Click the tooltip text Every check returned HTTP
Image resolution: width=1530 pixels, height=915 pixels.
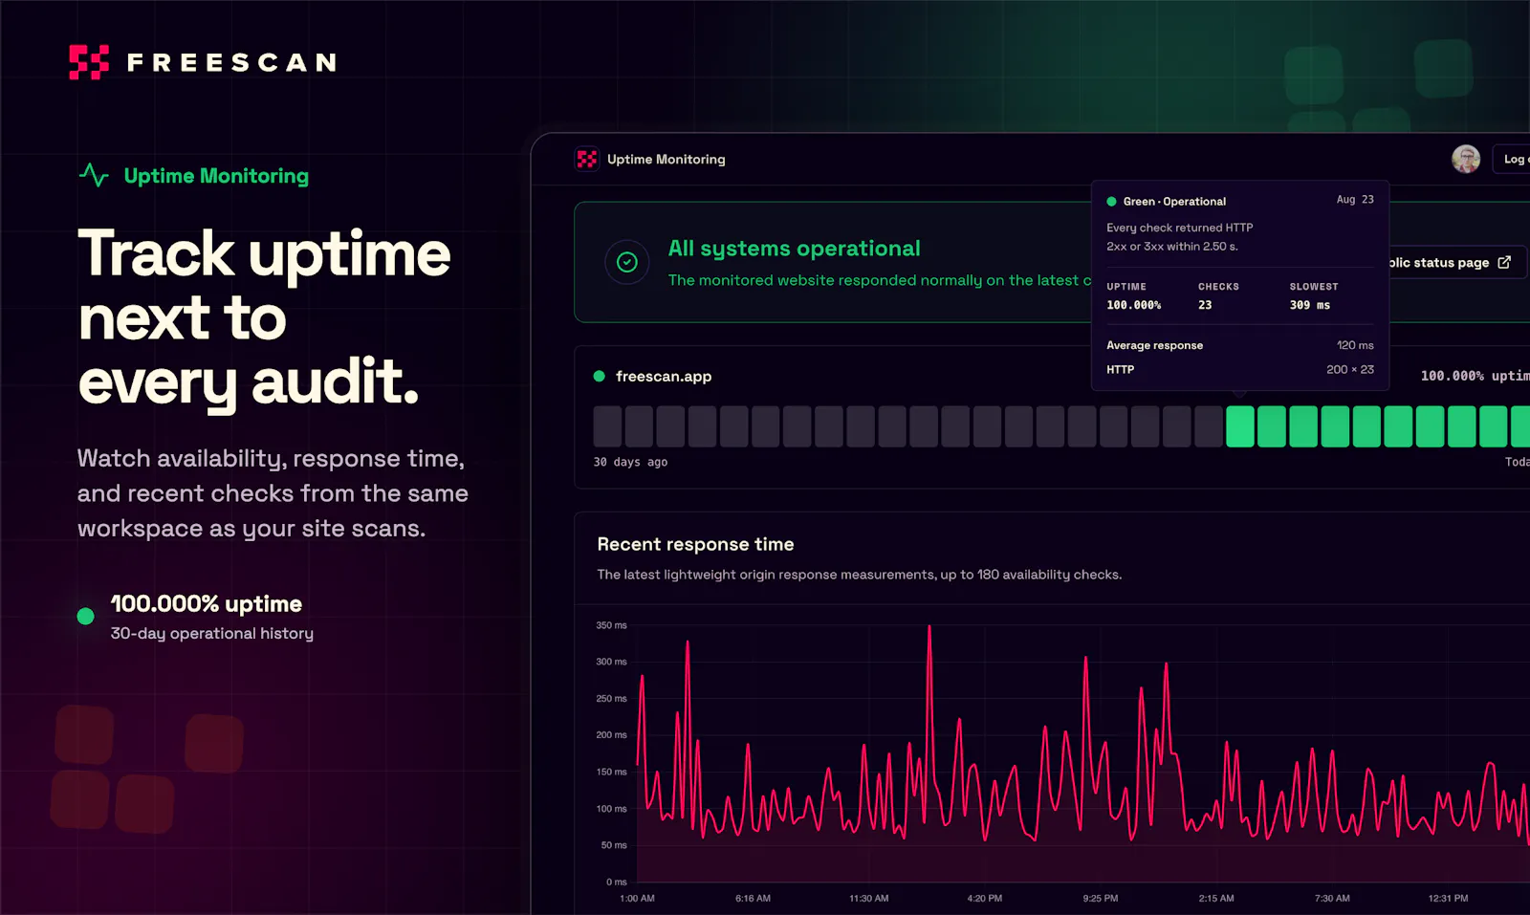click(1180, 237)
